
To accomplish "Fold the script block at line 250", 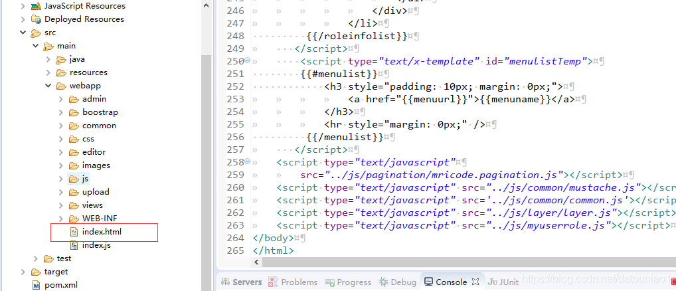I will point(248,60).
